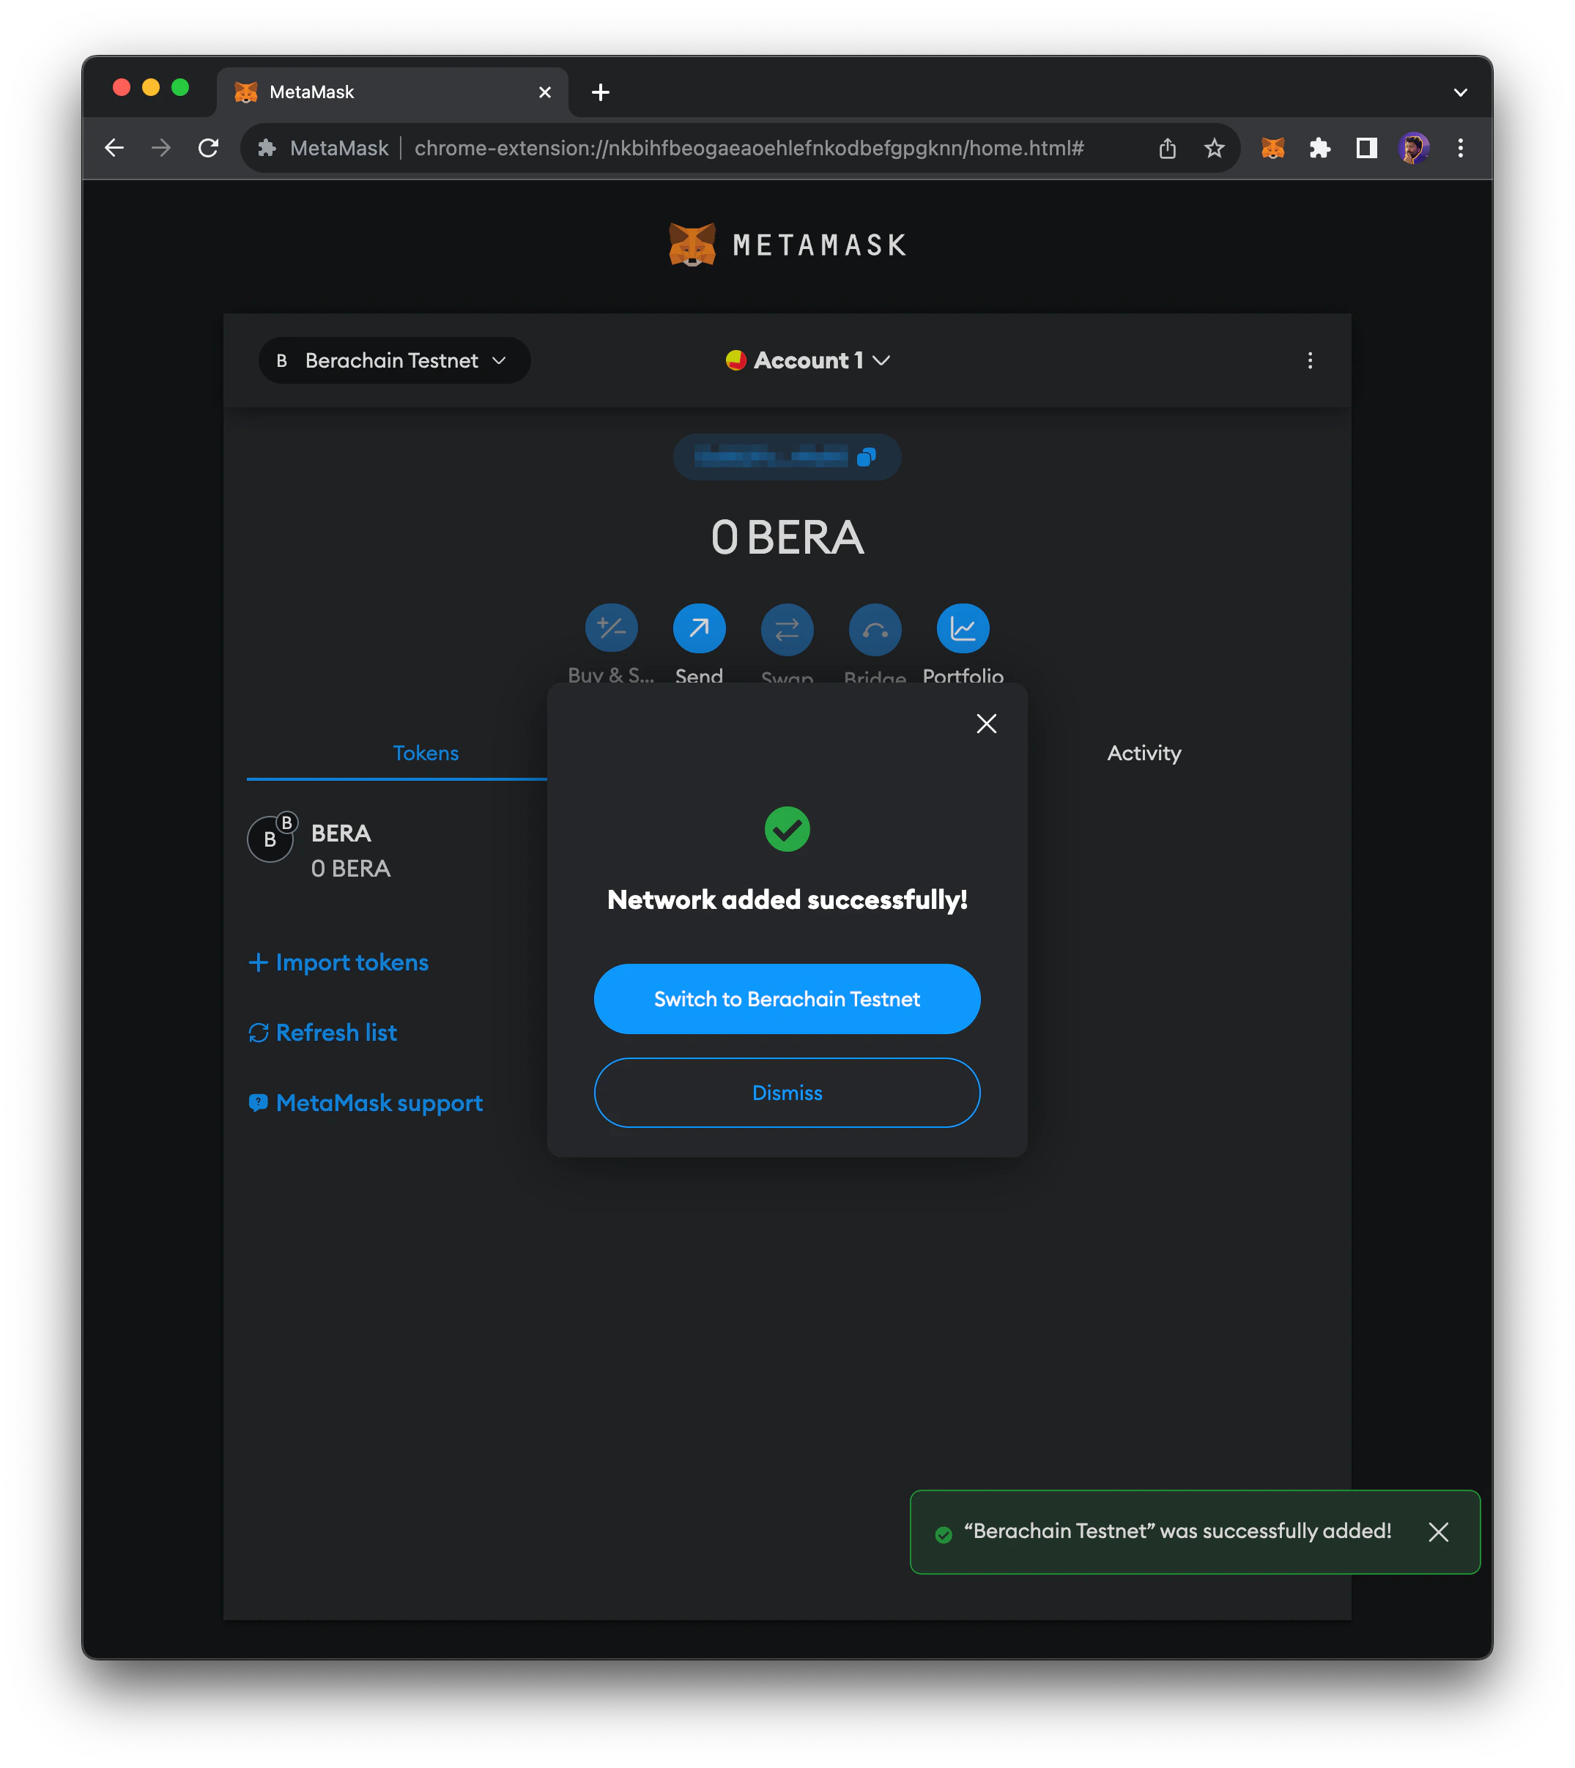Switch to the Activity tab
The image size is (1575, 1768).
1144,752
